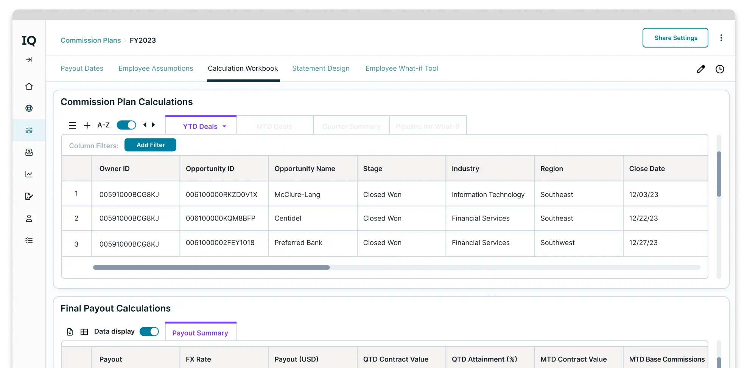Switch to the Statement Design tab
The image size is (747, 368).
click(321, 68)
